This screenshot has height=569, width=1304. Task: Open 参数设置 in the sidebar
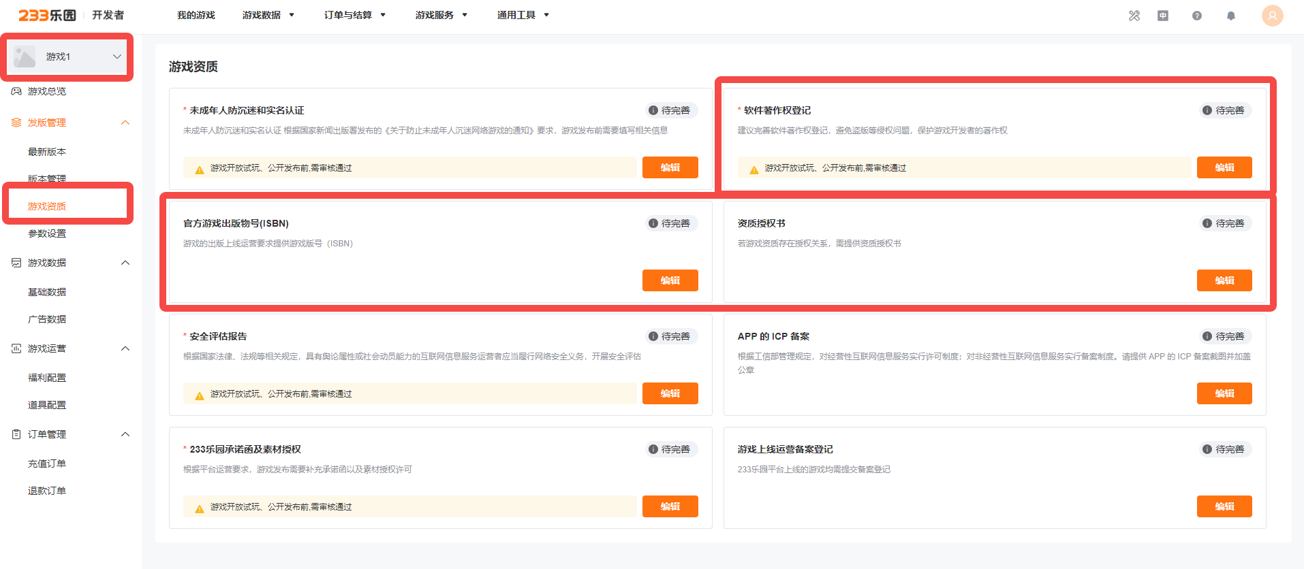(47, 233)
